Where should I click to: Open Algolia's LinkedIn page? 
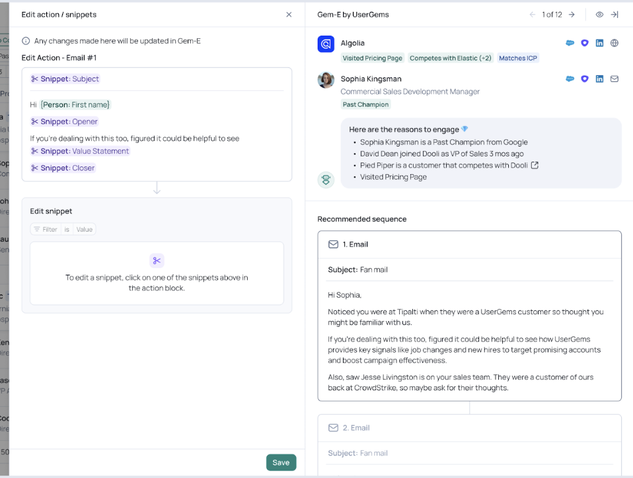click(x=599, y=43)
